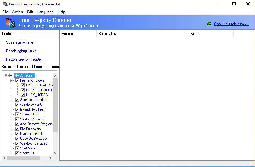Uncheck the My Computers checkbox
Viewport: 255px width, 167px height.
pos(11,75)
